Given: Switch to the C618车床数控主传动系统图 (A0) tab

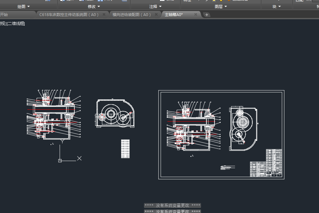Looking at the screenshot, I should (69, 15).
